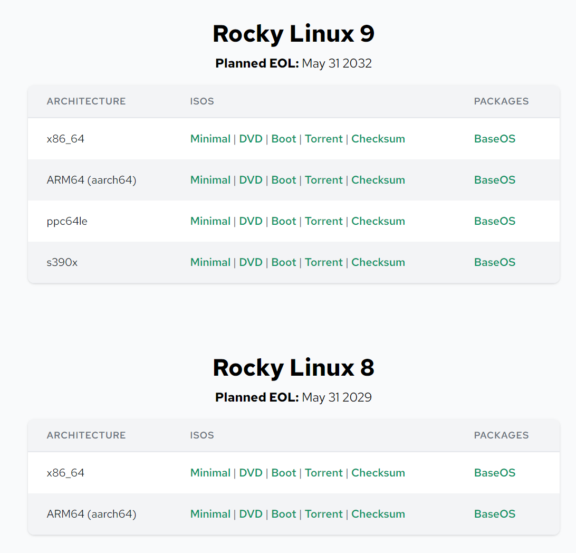Open BaseOS packages for s390x Rocky 9

click(x=494, y=262)
